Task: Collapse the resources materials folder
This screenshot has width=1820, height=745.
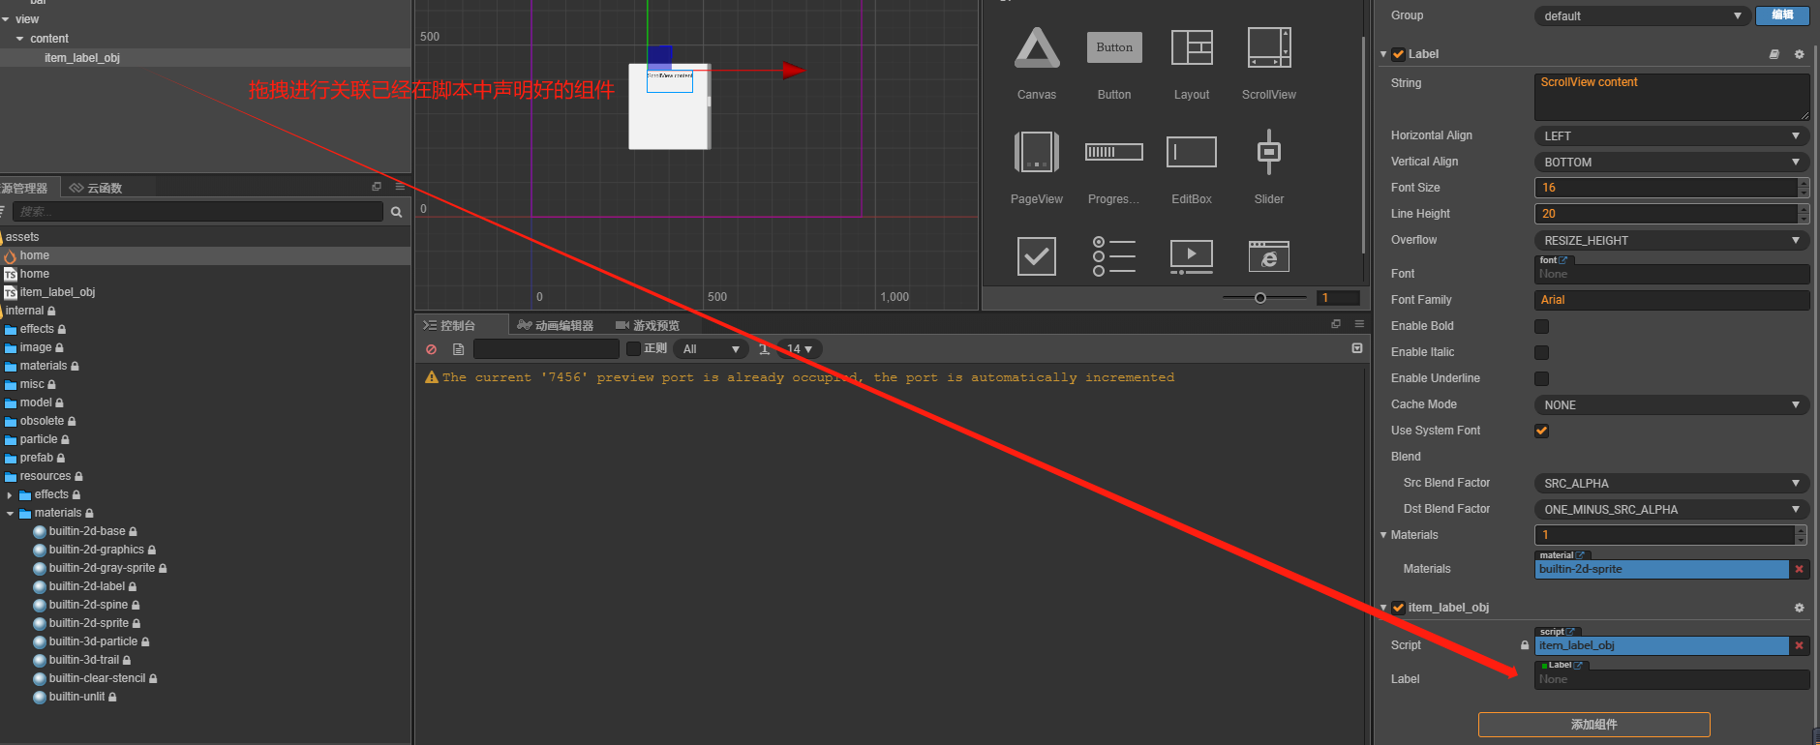Action: coord(10,513)
